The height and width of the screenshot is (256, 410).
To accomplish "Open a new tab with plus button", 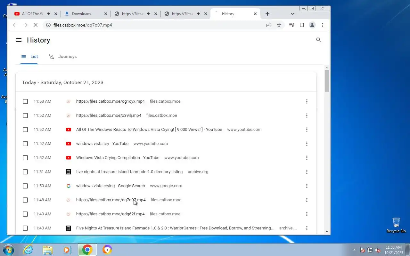I will (267, 14).
